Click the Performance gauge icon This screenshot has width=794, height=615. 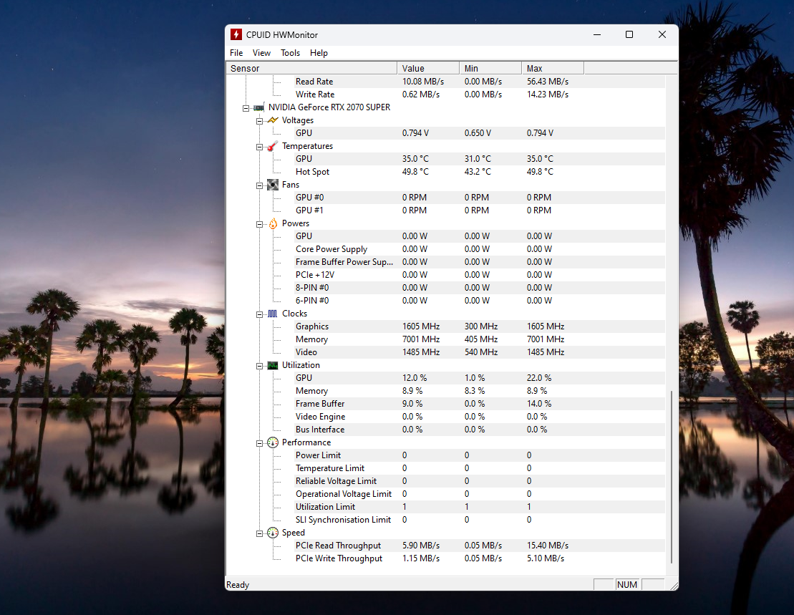(273, 442)
